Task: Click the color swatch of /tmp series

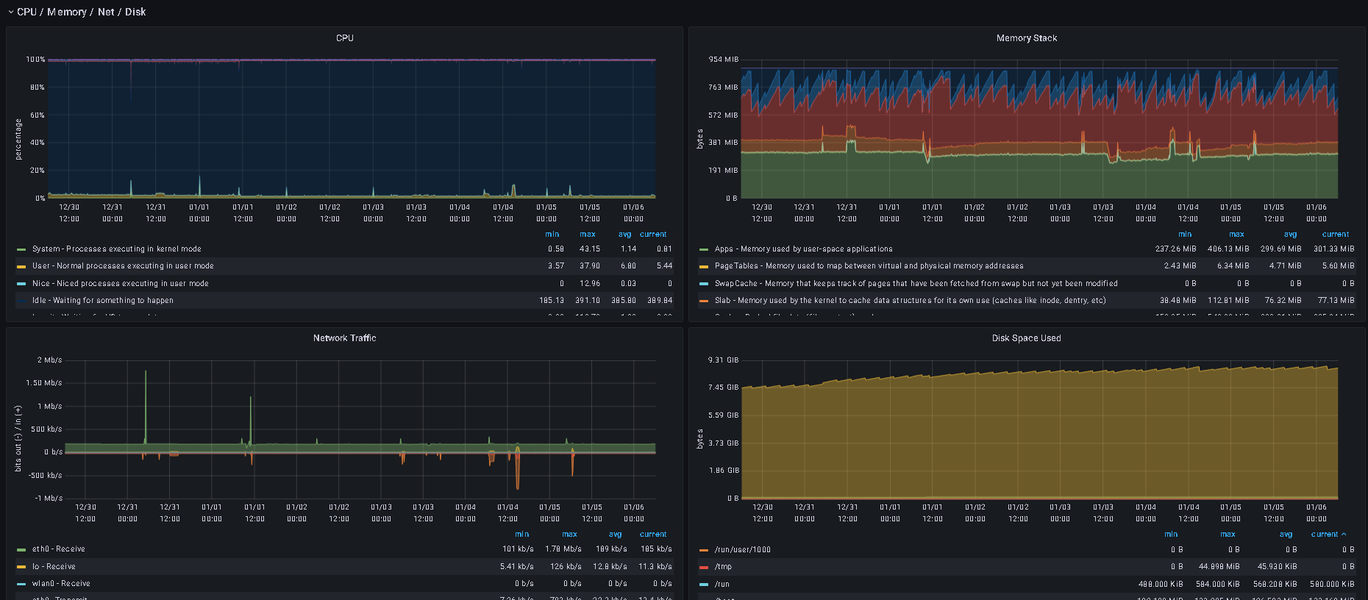Action: [x=704, y=567]
